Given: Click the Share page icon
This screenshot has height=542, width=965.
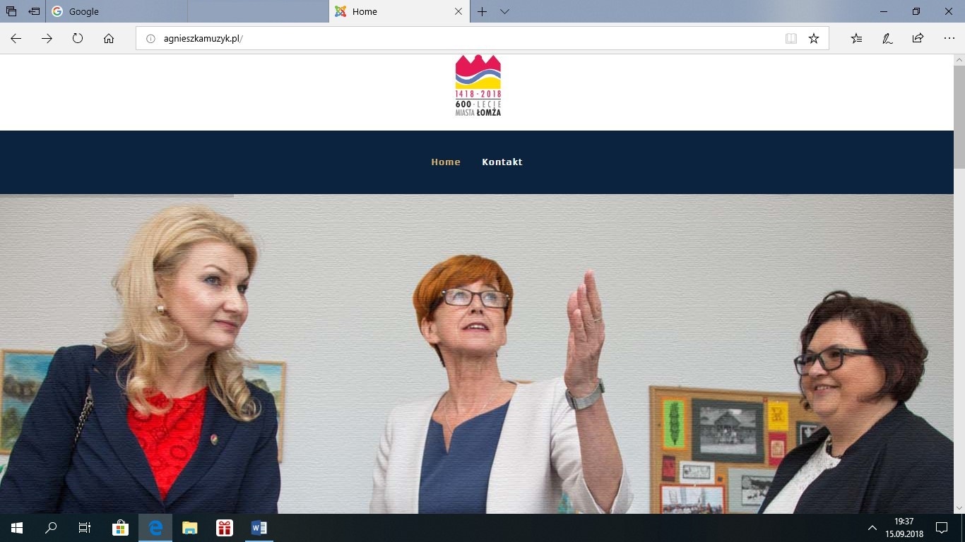Looking at the screenshot, I should [x=918, y=39].
